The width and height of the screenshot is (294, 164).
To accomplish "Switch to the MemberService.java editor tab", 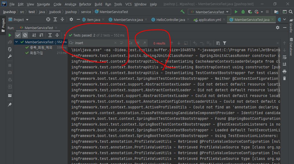I will [128, 20].
